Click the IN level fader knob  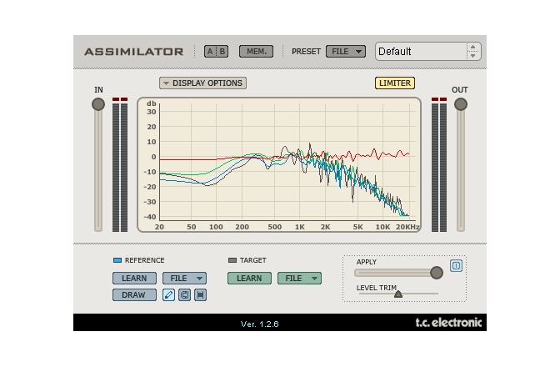[98, 104]
